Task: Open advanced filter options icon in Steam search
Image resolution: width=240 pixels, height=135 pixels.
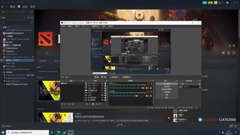Action: [31, 22]
